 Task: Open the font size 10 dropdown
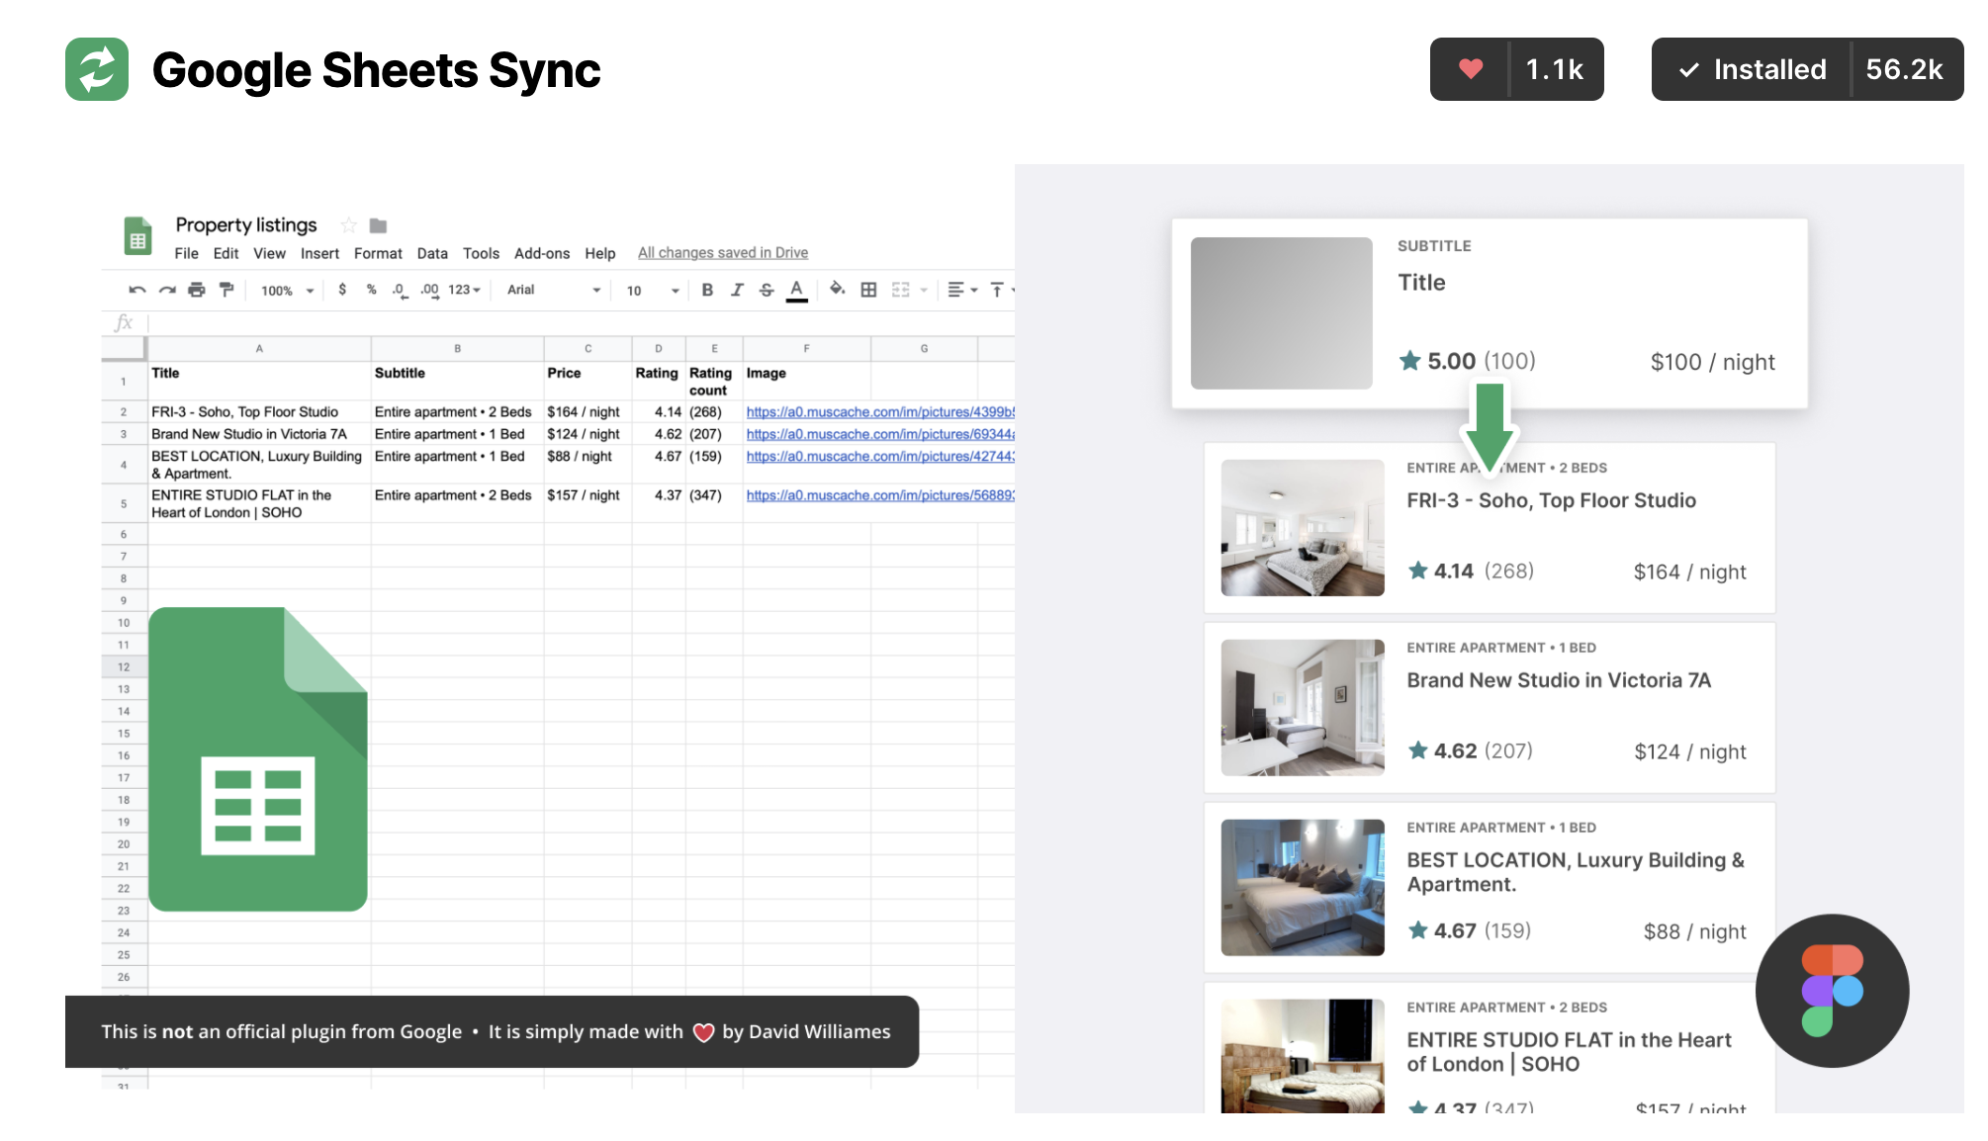tap(653, 291)
